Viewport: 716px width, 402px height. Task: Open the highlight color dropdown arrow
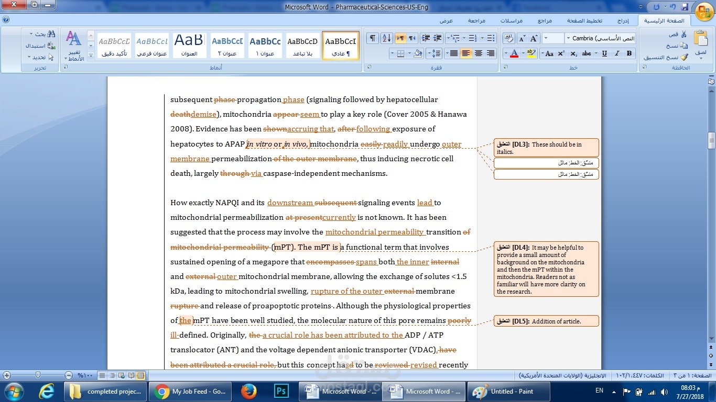tap(523, 53)
